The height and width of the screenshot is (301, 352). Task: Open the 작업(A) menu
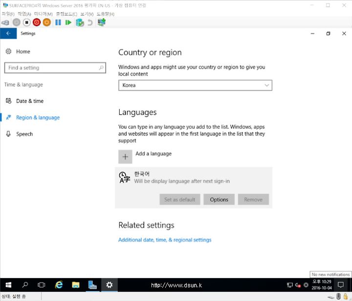tap(24, 14)
